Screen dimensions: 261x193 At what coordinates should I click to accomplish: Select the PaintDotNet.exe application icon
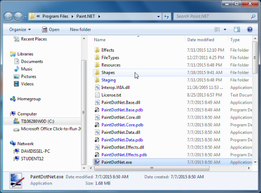click(97, 162)
